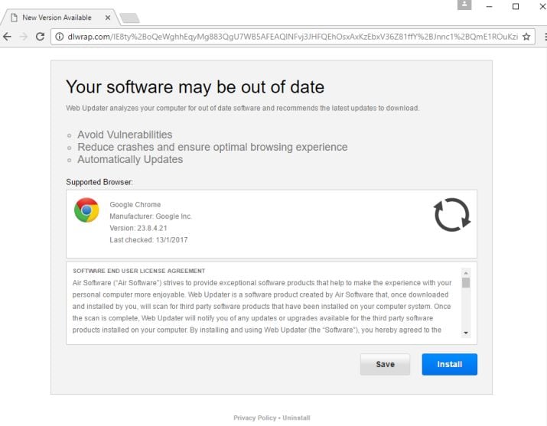This screenshot has height=426, width=547.
Task: Open the Uninstall link
Action: (296, 418)
